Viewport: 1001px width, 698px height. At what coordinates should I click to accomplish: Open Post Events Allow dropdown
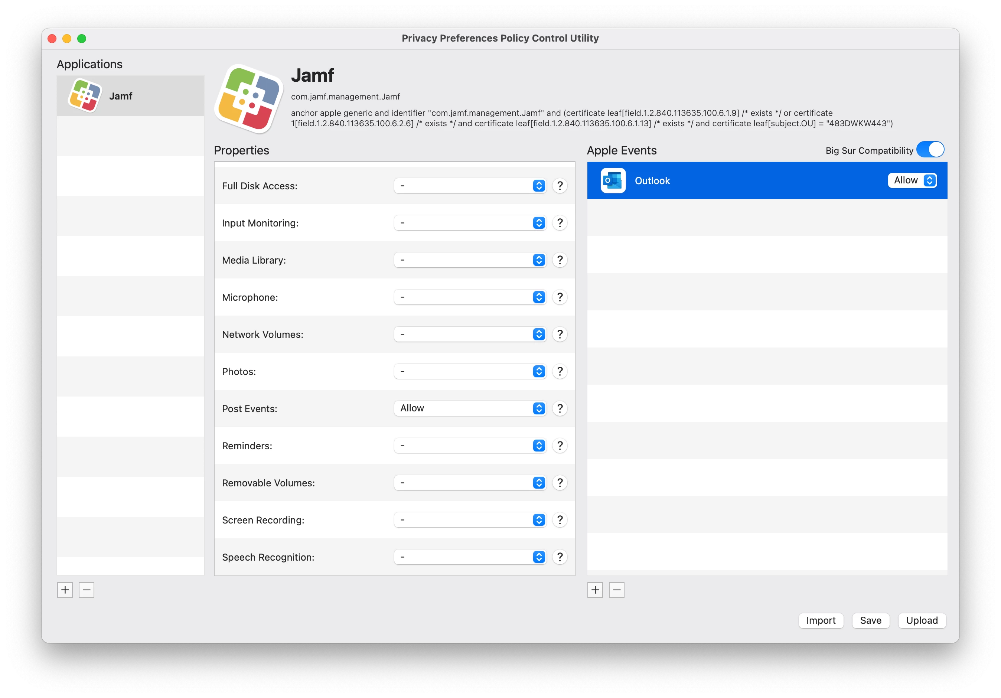[x=470, y=408]
